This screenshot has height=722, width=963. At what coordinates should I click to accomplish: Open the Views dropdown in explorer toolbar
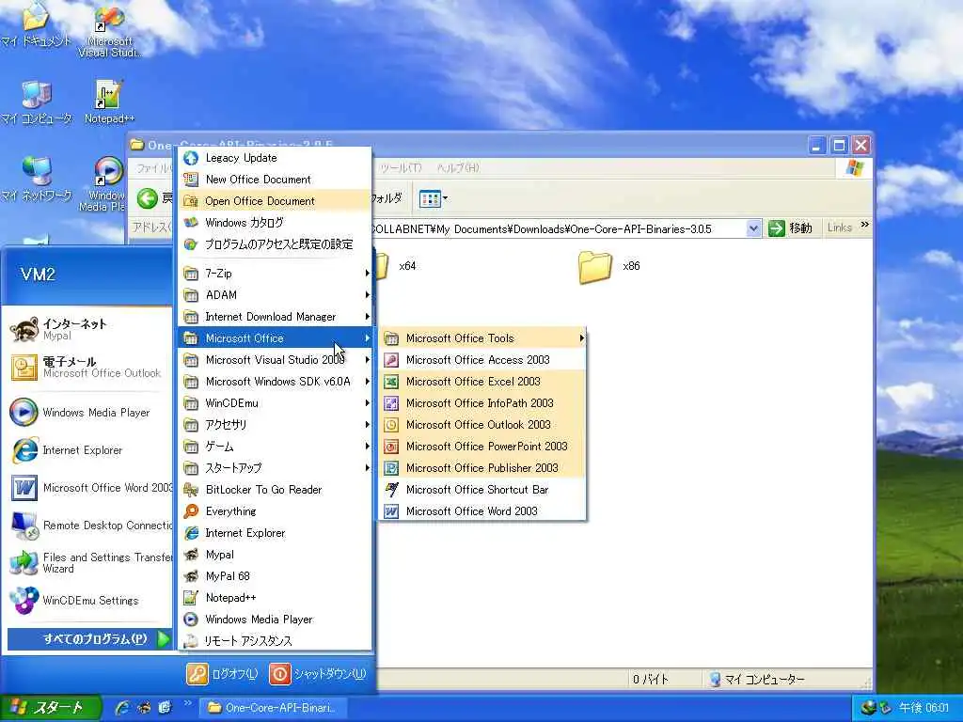[434, 198]
